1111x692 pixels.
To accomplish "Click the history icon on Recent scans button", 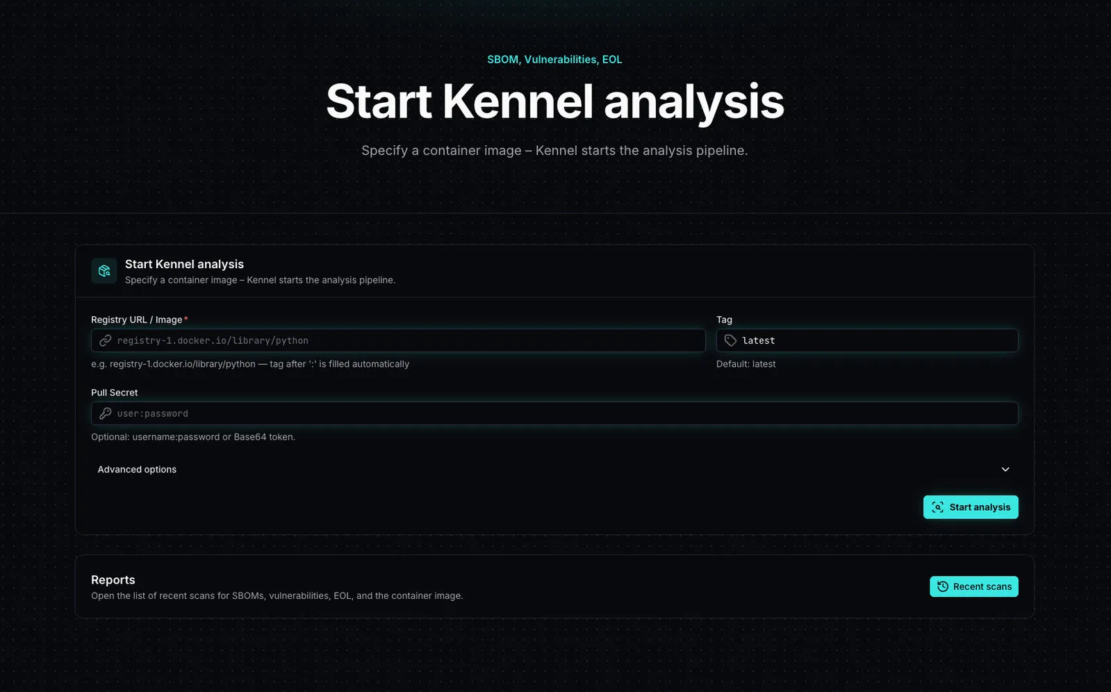I will coord(942,586).
